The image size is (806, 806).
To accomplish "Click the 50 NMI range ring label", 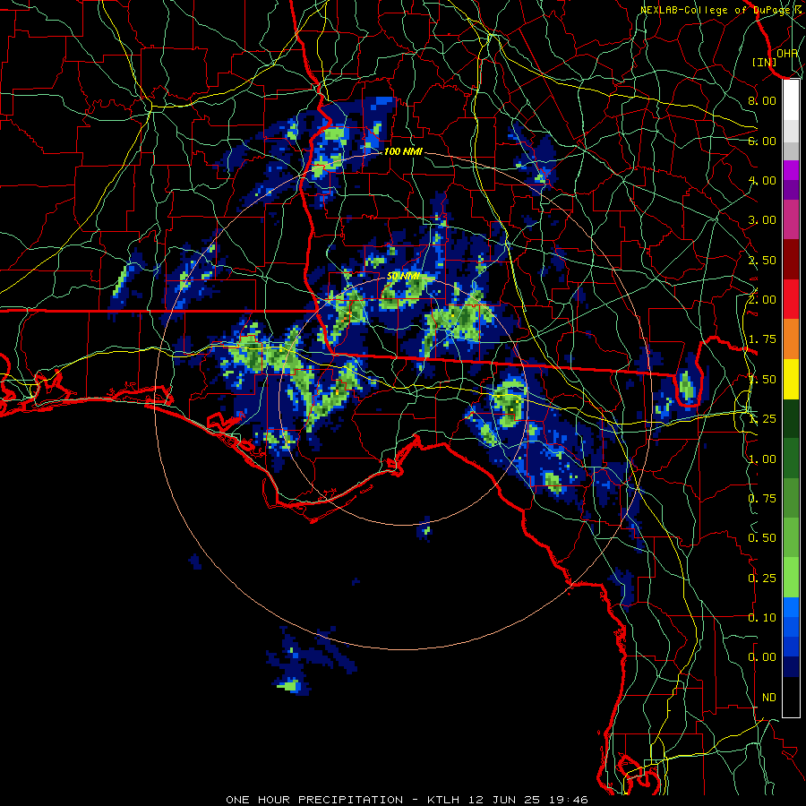I will [403, 277].
